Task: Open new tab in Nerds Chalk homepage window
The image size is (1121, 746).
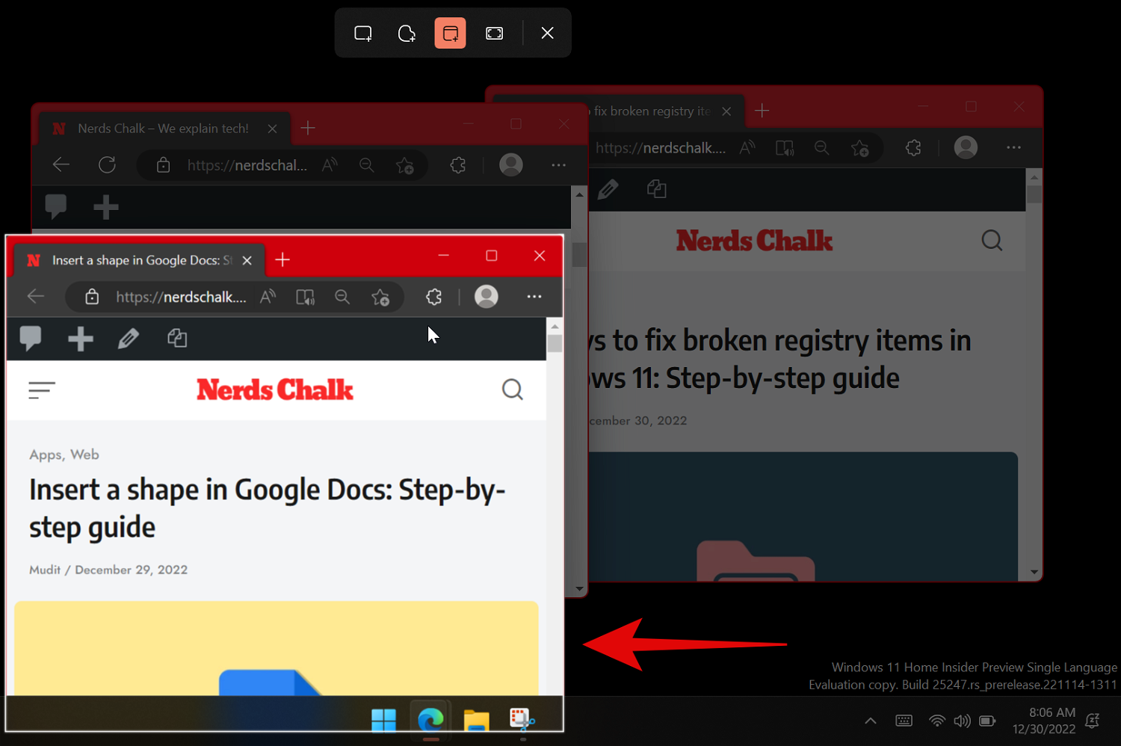Action: coord(308,129)
